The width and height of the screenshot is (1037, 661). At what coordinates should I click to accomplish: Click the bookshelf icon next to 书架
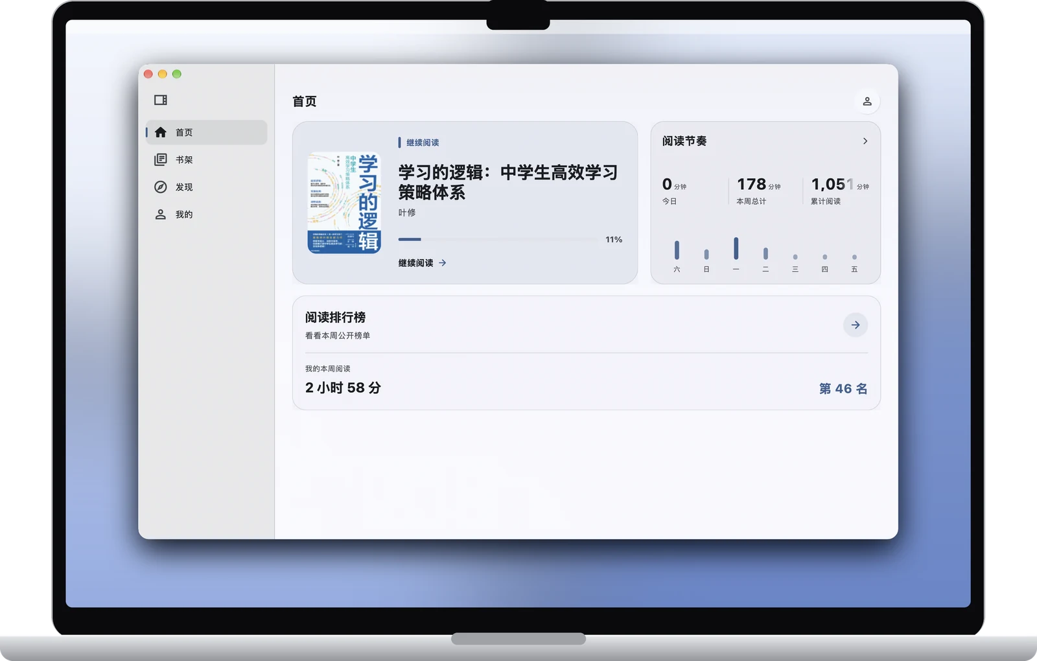tap(161, 159)
